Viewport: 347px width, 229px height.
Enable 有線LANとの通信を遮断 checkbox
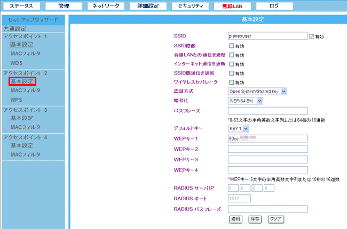pos(232,55)
